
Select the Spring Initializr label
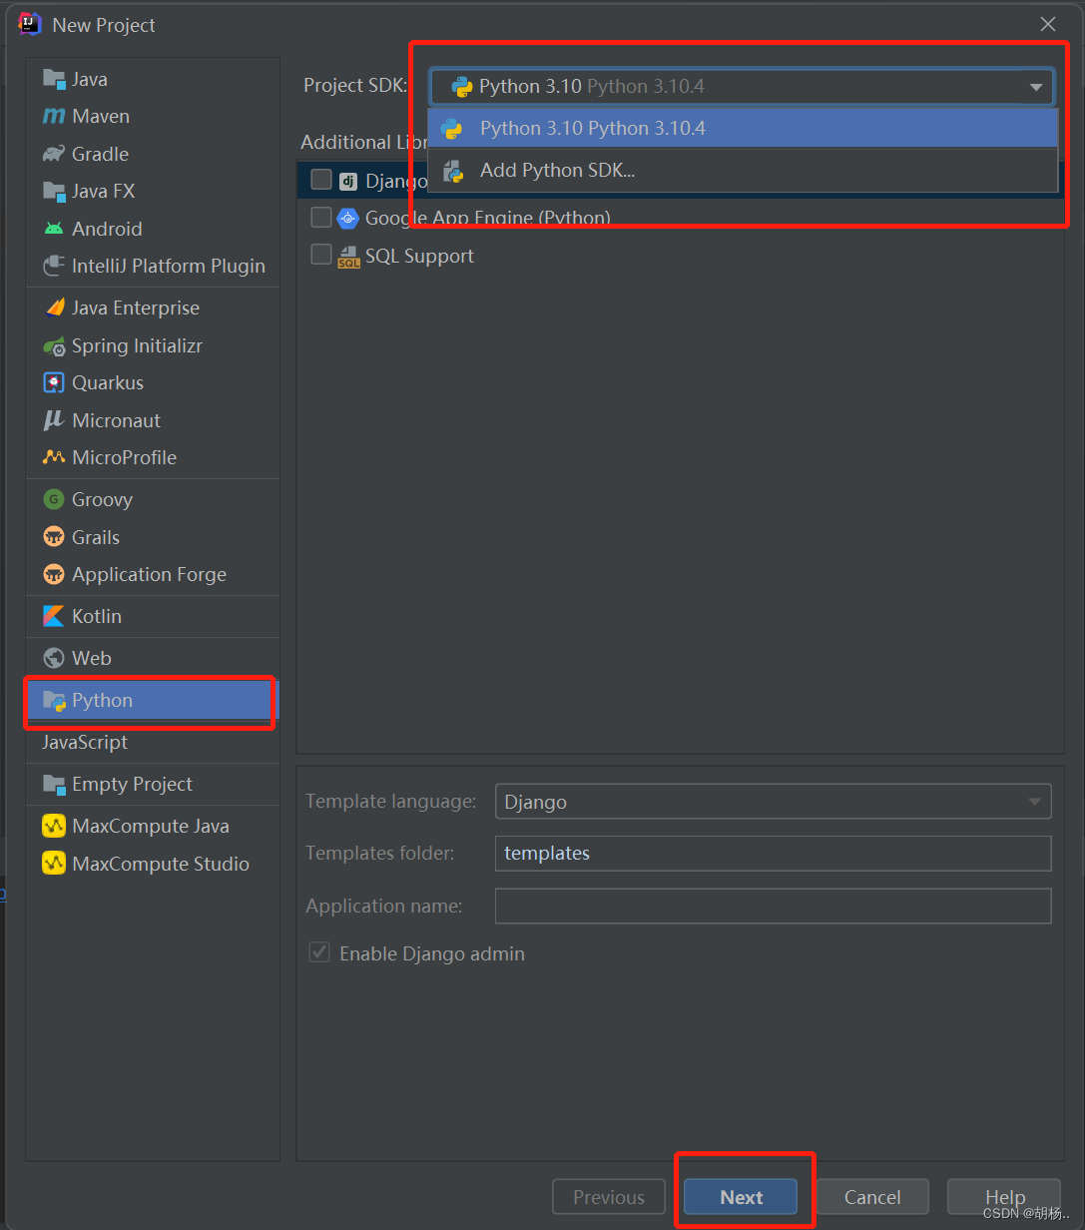(x=138, y=345)
